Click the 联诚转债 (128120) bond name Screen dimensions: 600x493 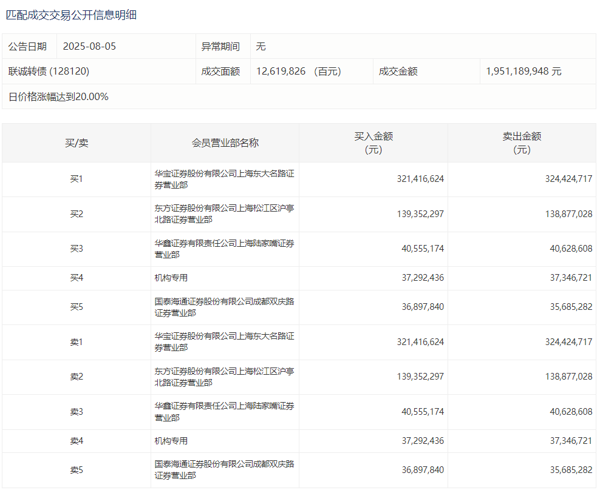49,72
